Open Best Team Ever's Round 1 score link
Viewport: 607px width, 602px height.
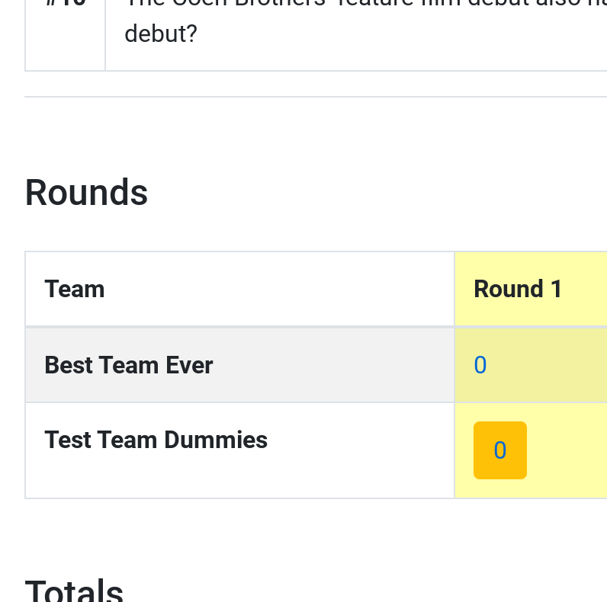(x=480, y=365)
